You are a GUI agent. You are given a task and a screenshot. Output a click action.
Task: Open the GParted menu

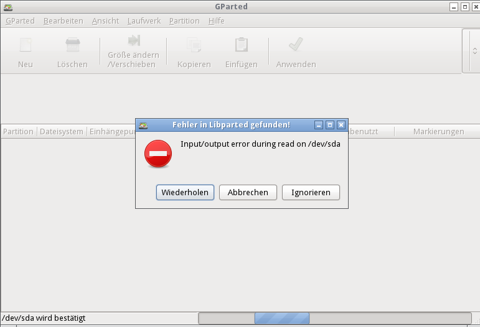[x=20, y=21]
